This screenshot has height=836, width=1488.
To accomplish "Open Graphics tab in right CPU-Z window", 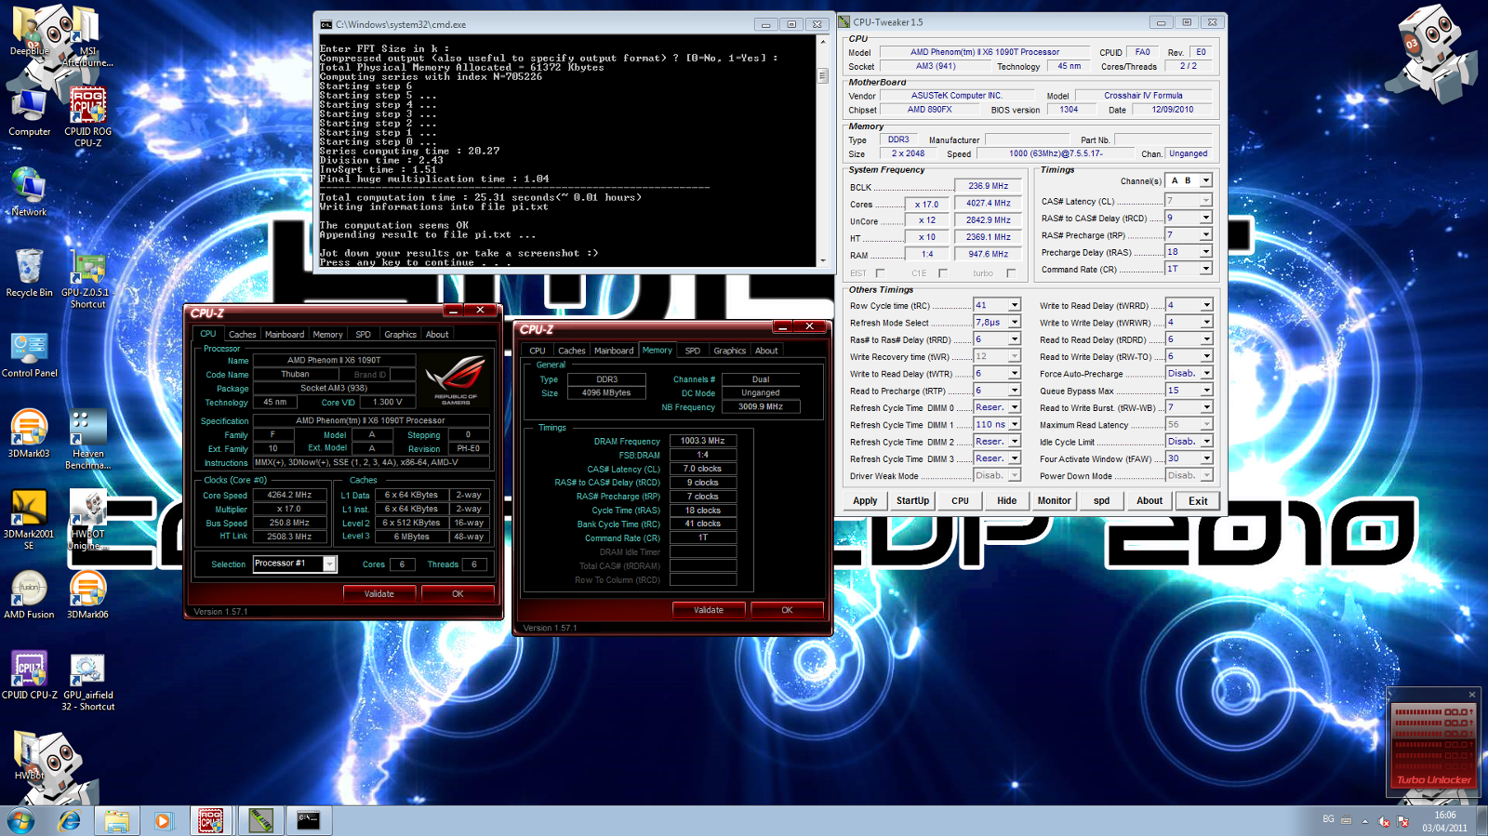I will [729, 351].
